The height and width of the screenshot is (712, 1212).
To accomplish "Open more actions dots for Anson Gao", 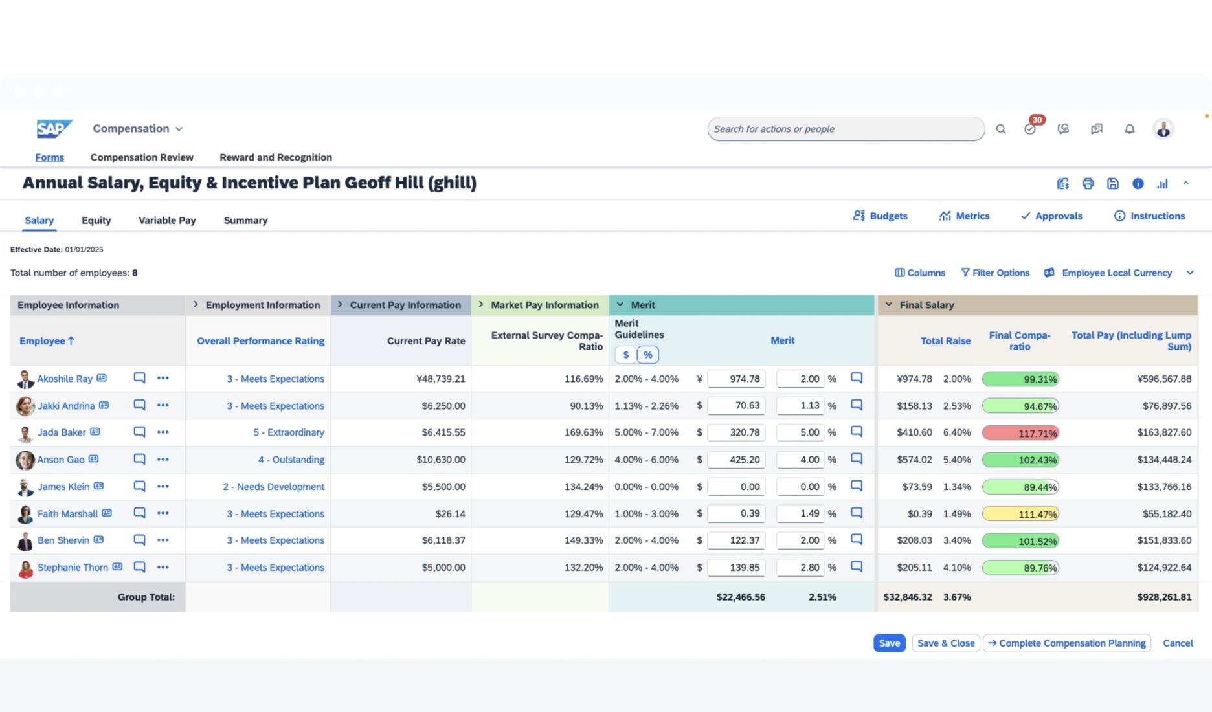I will coord(163,459).
